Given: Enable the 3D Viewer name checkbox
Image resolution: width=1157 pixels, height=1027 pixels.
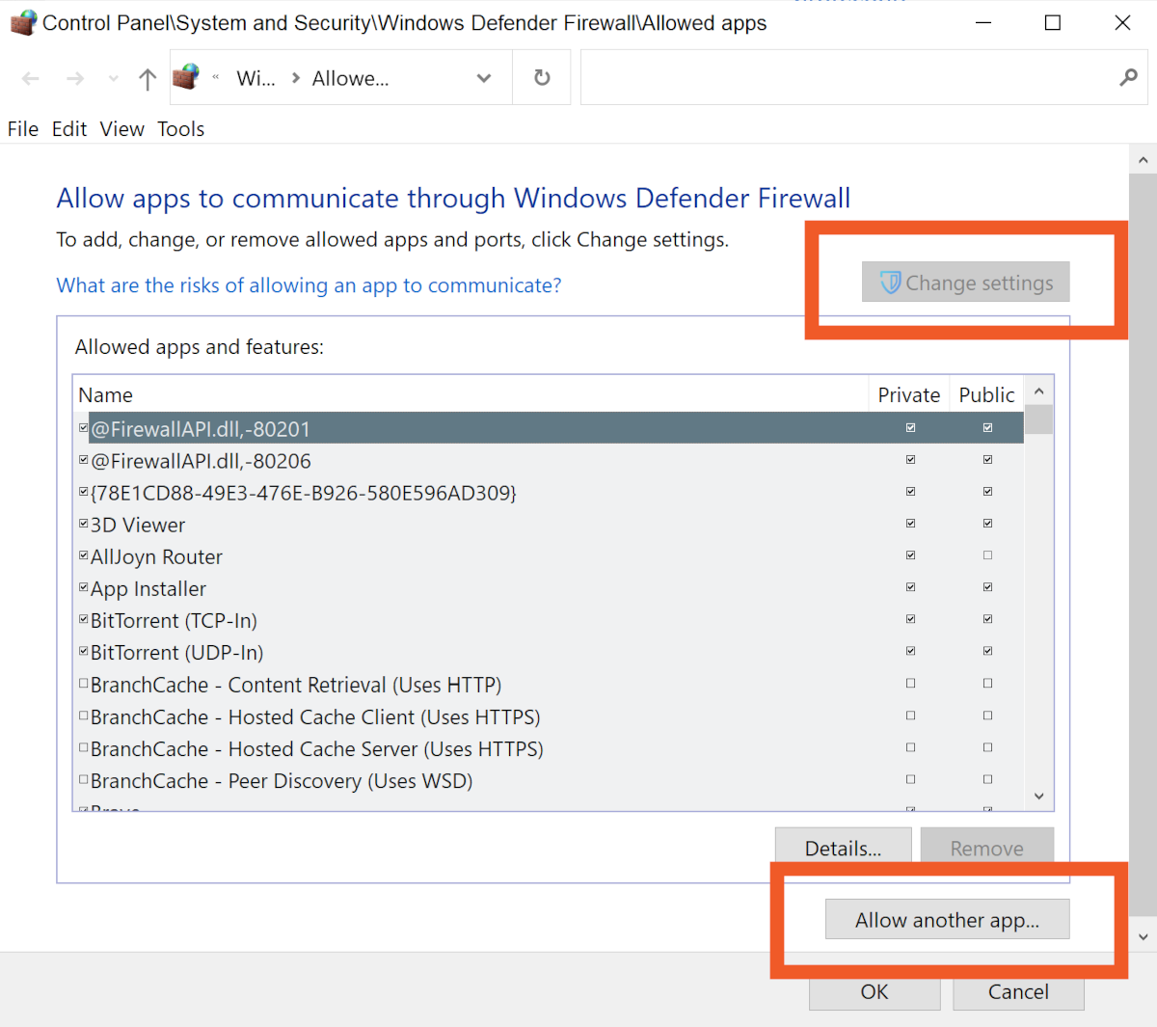Looking at the screenshot, I should pos(84,524).
